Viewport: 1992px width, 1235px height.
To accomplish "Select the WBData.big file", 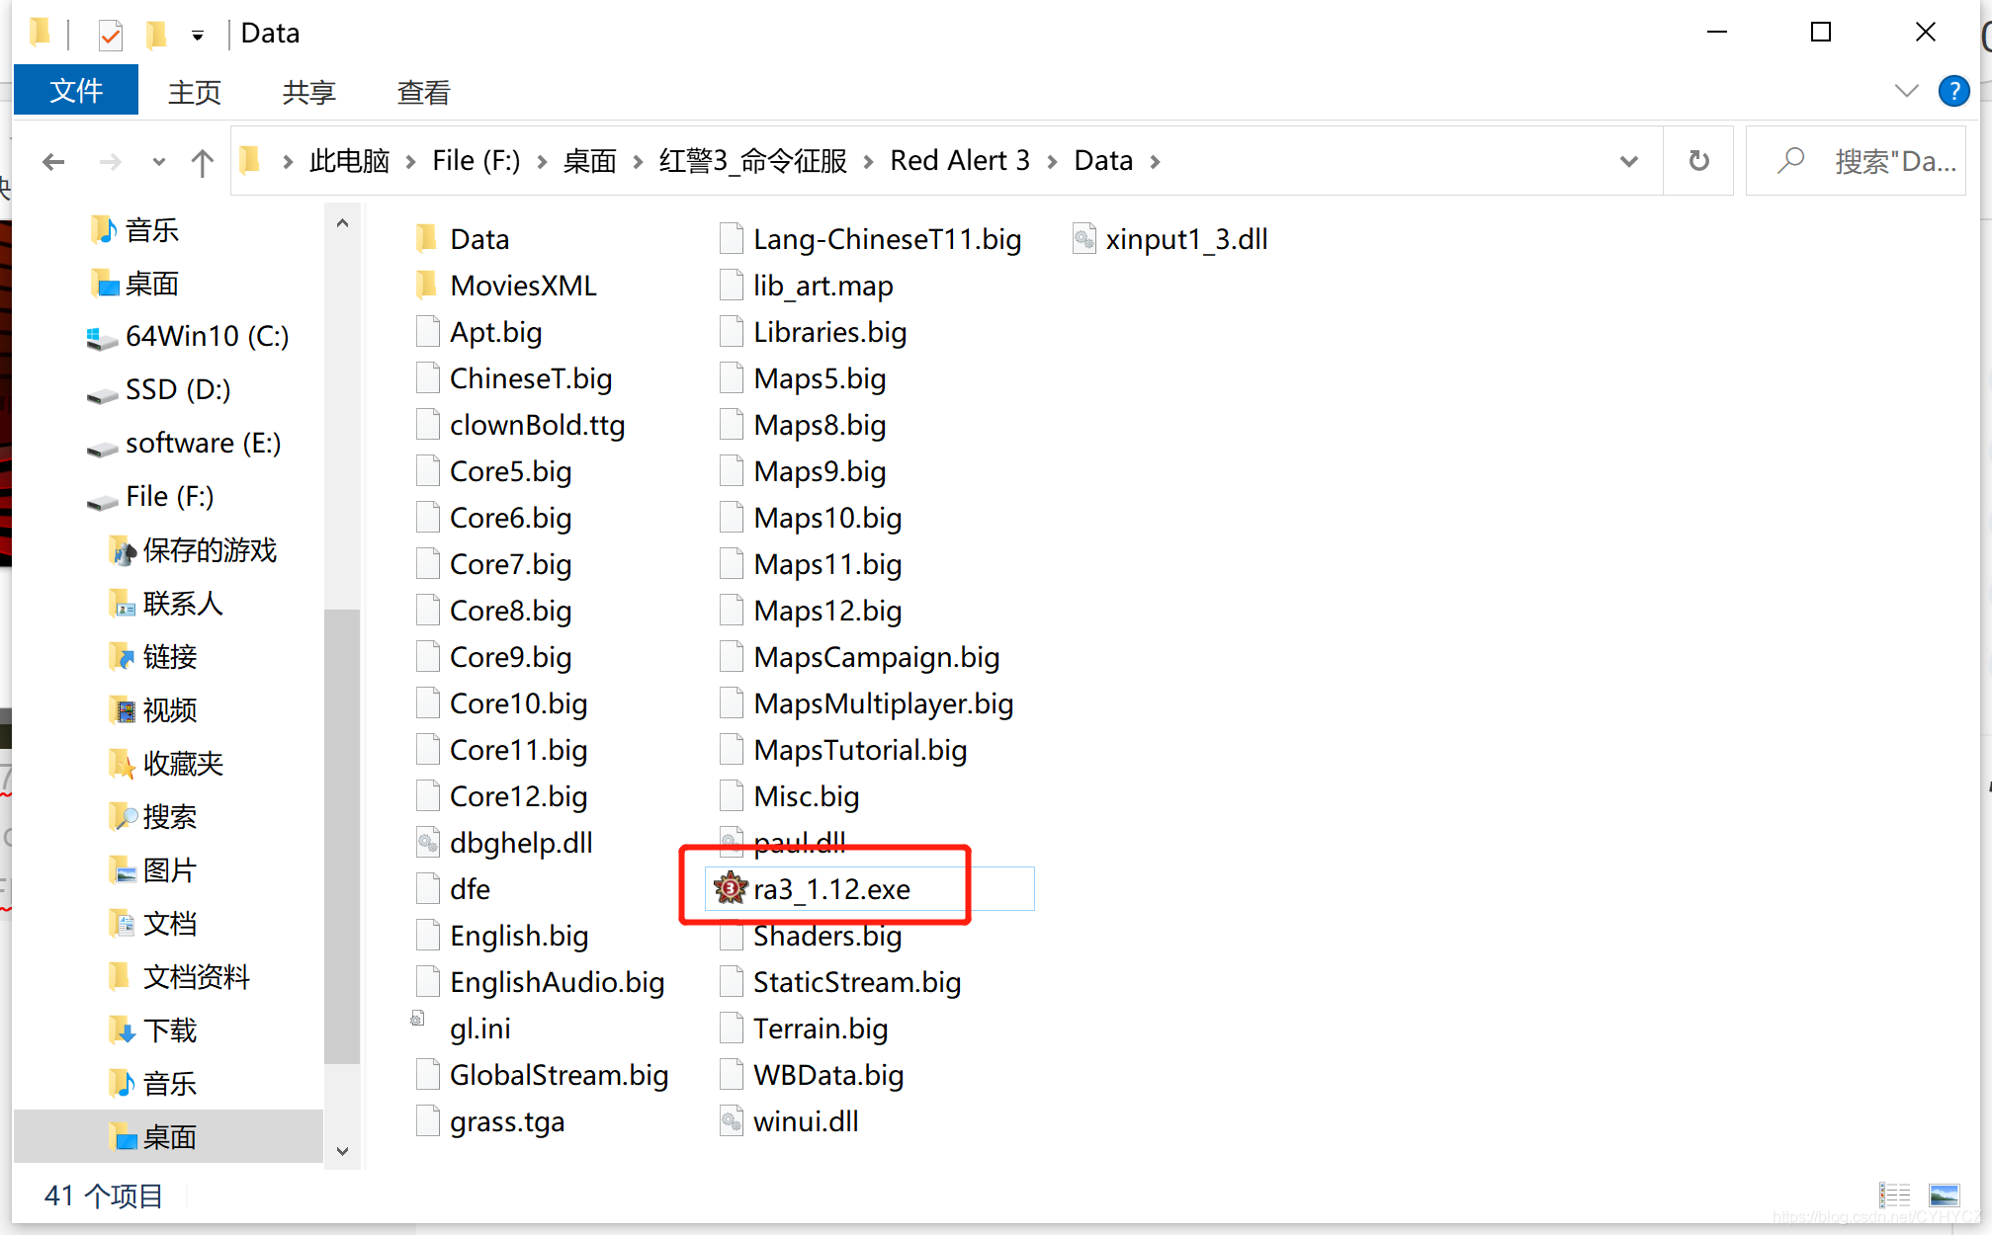I will tap(813, 1075).
